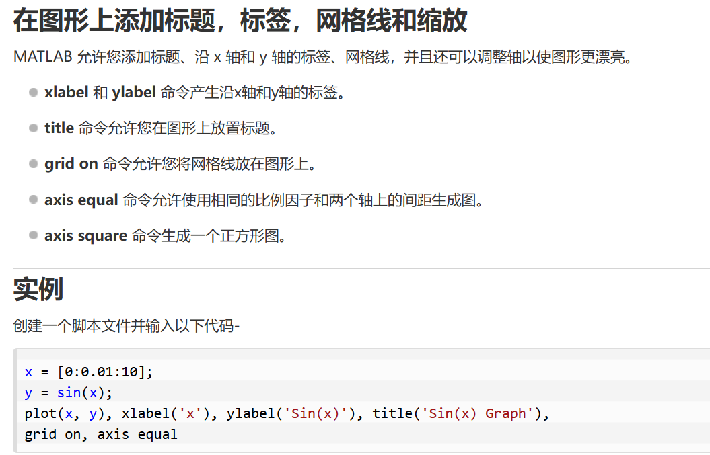Click the MATLAB intro paragraph text
This screenshot has width=710, height=455.
[x=322, y=57]
